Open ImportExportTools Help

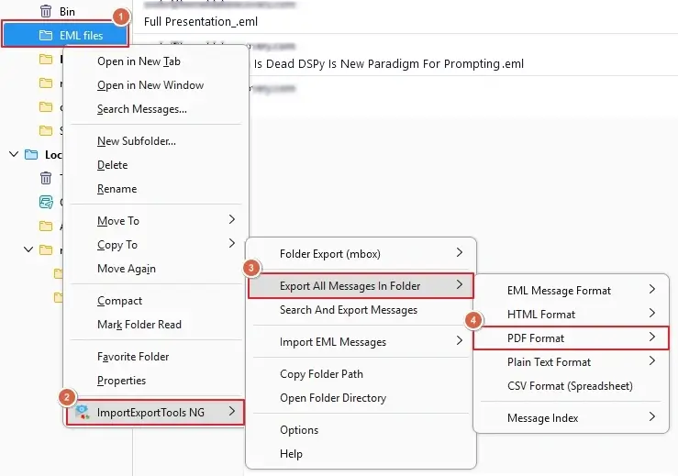point(361,453)
